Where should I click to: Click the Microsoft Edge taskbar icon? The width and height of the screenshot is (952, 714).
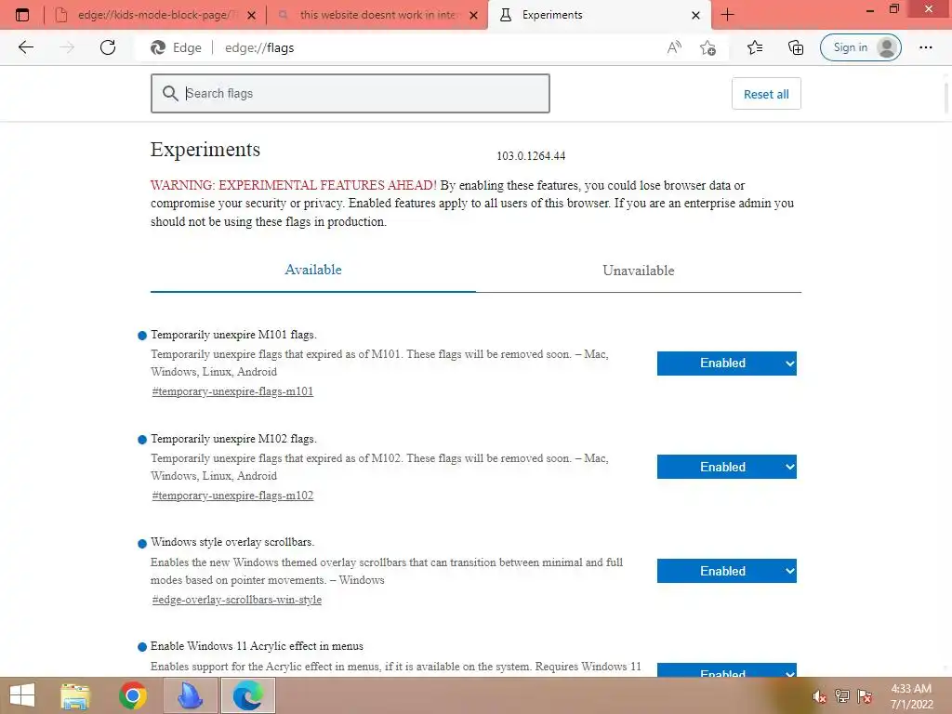[247, 695]
